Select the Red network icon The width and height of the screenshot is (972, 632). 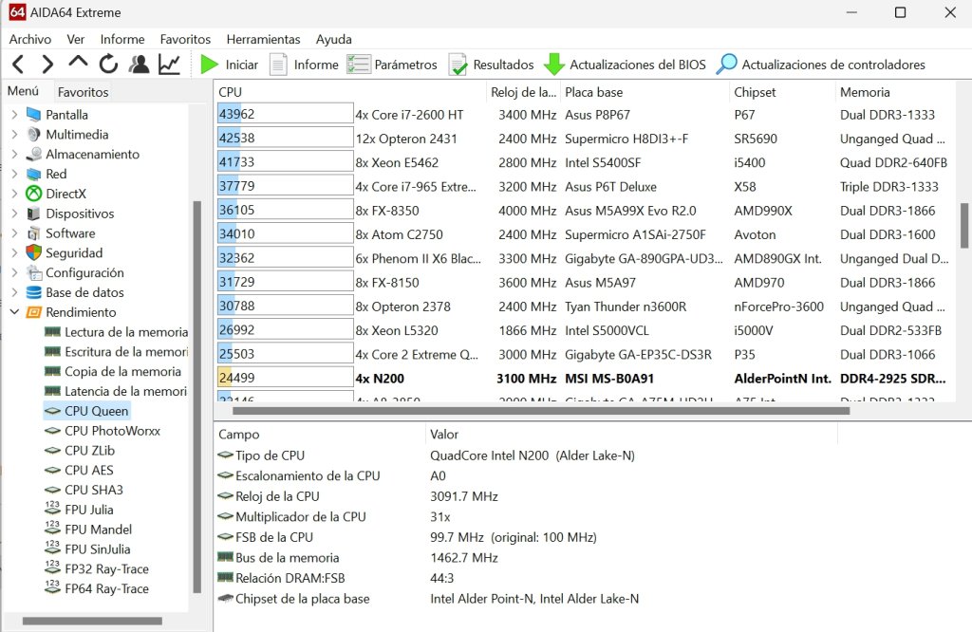click(x=33, y=174)
